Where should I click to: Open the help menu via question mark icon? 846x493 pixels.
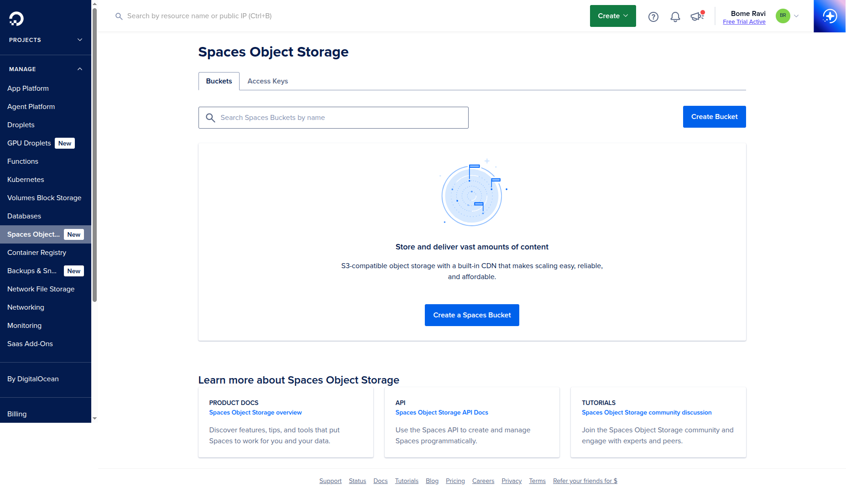click(x=653, y=16)
